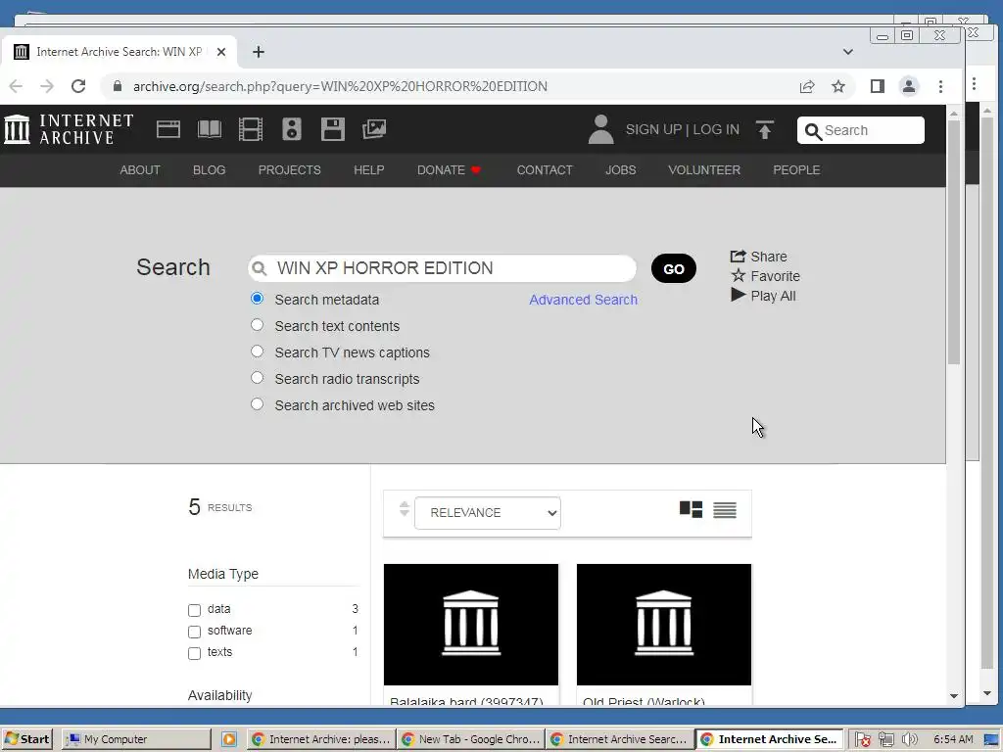Toggle sort direction arrows beside Relevance
This screenshot has width=1003, height=752.
coord(404,509)
